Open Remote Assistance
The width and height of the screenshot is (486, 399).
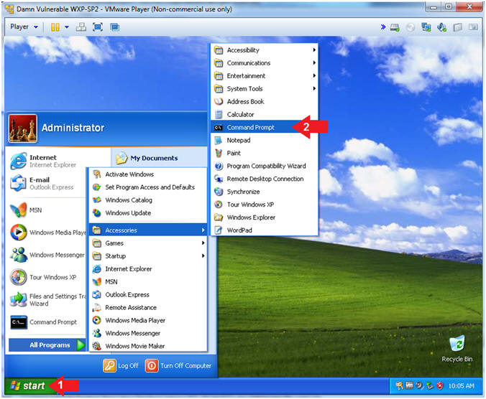(148, 308)
